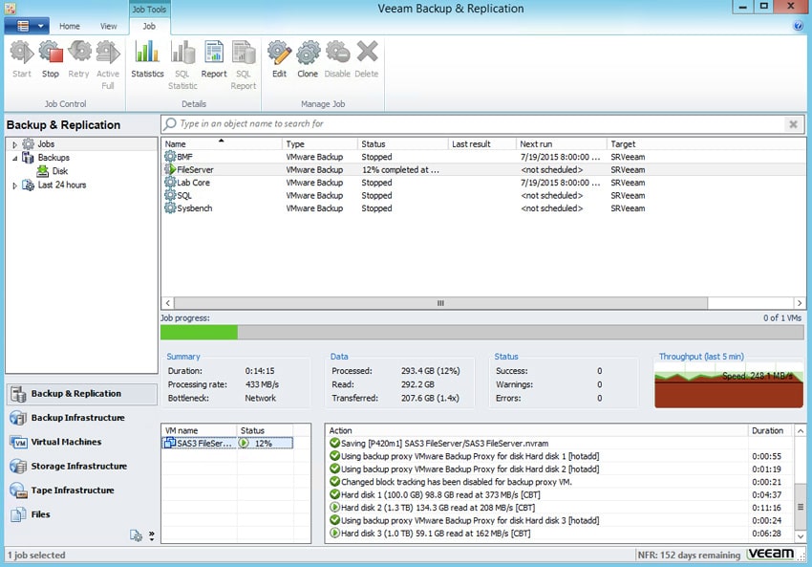Expand the Last 24 hours node

pos(14,185)
